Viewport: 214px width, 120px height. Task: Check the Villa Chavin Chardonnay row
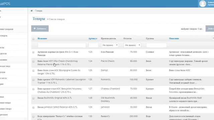pyautogui.click(x=33, y=61)
